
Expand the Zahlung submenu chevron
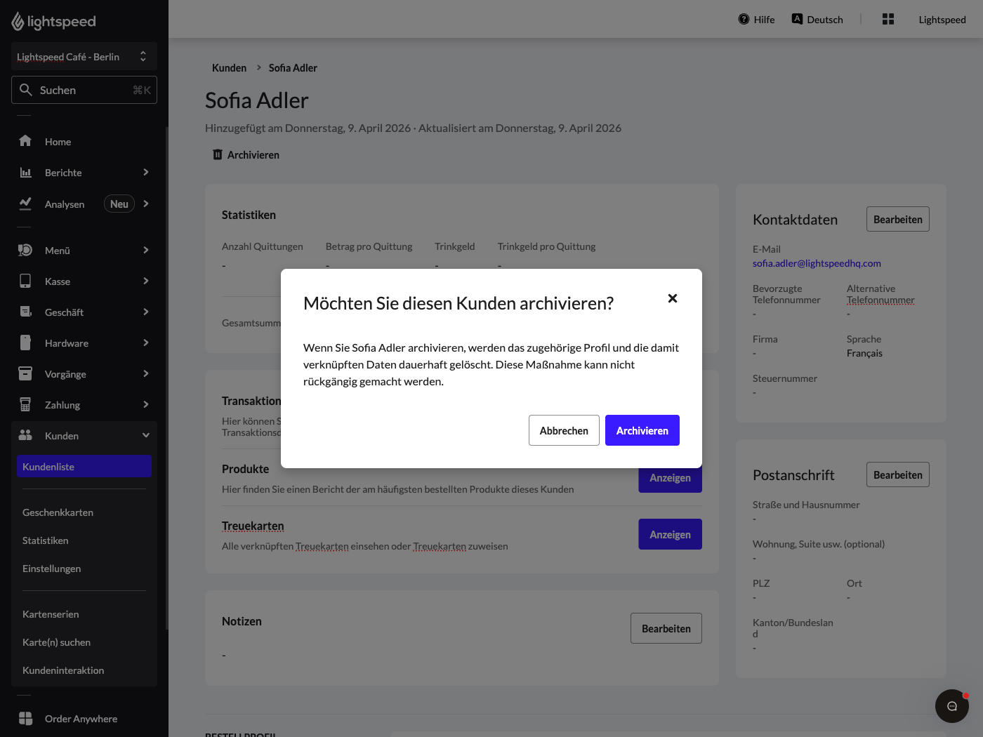pyautogui.click(x=146, y=404)
